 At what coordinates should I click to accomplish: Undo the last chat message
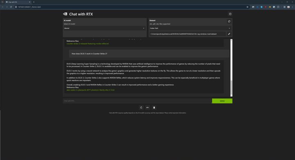[x=147, y=108]
